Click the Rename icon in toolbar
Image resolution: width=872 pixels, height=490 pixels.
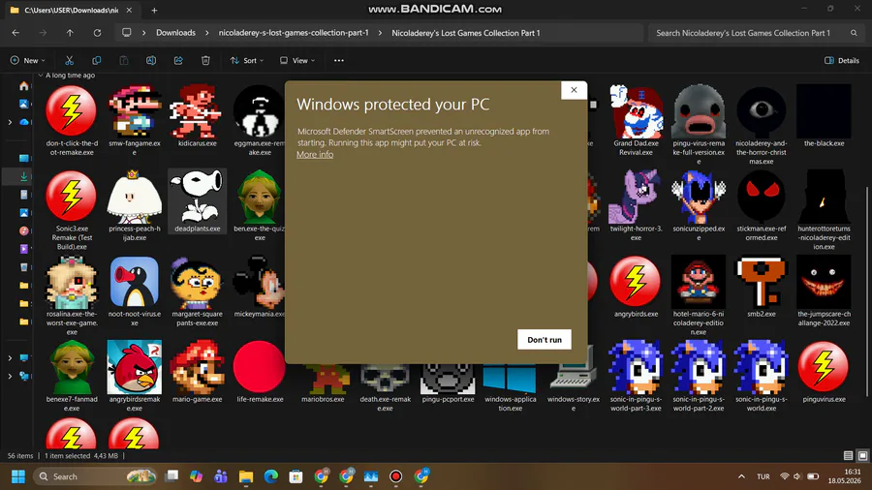[151, 61]
